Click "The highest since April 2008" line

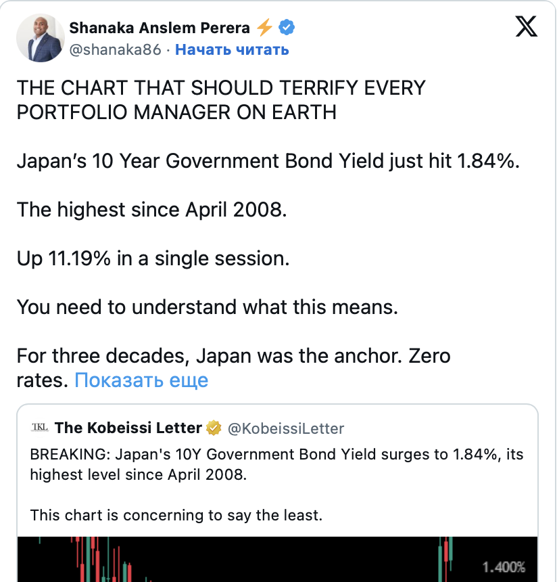click(152, 209)
